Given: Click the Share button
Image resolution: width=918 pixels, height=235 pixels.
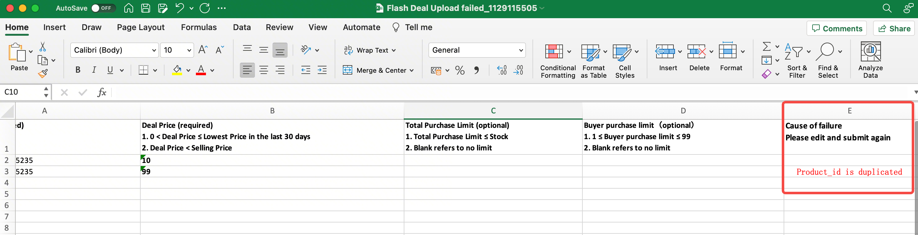Looking at the screenshot, I should point(894,29).
